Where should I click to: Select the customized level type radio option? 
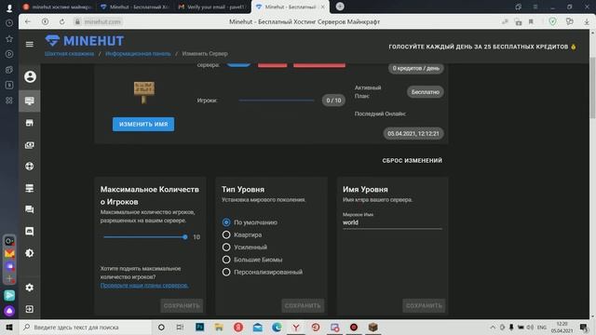pos(226,272)
